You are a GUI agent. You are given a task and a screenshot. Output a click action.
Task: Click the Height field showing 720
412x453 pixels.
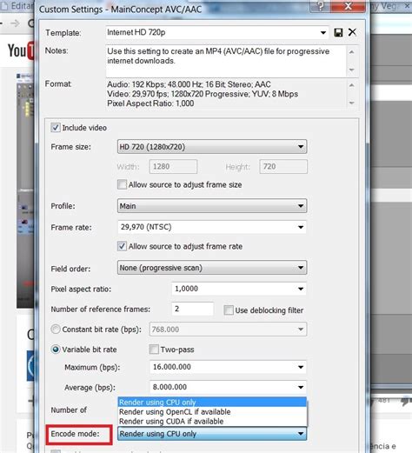click(x=283, y=167)
